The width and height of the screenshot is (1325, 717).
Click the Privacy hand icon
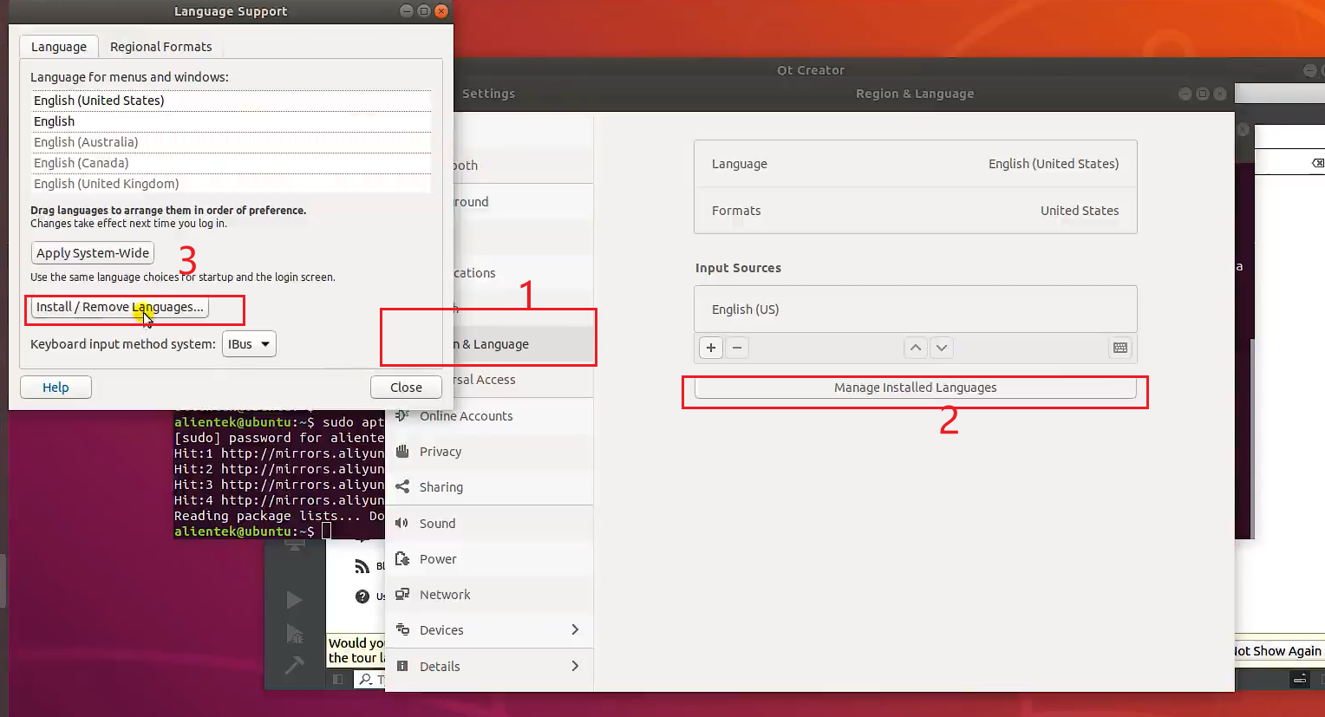click(402, 452)
